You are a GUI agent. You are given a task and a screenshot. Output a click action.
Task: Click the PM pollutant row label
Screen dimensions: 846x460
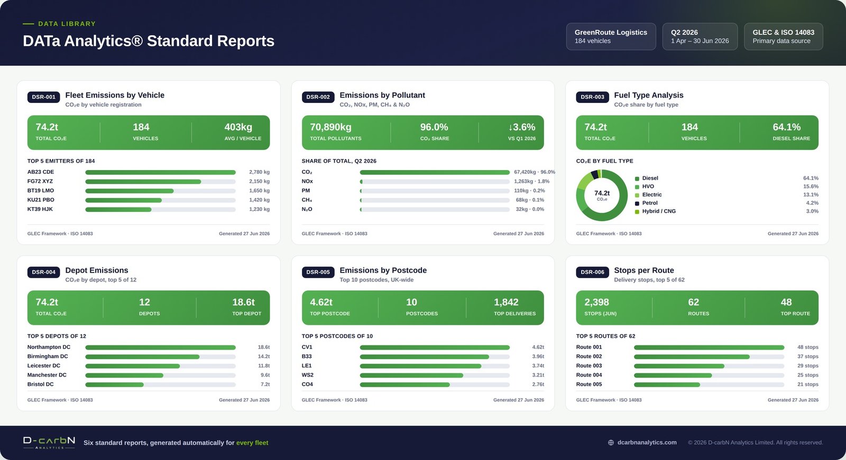306,191
